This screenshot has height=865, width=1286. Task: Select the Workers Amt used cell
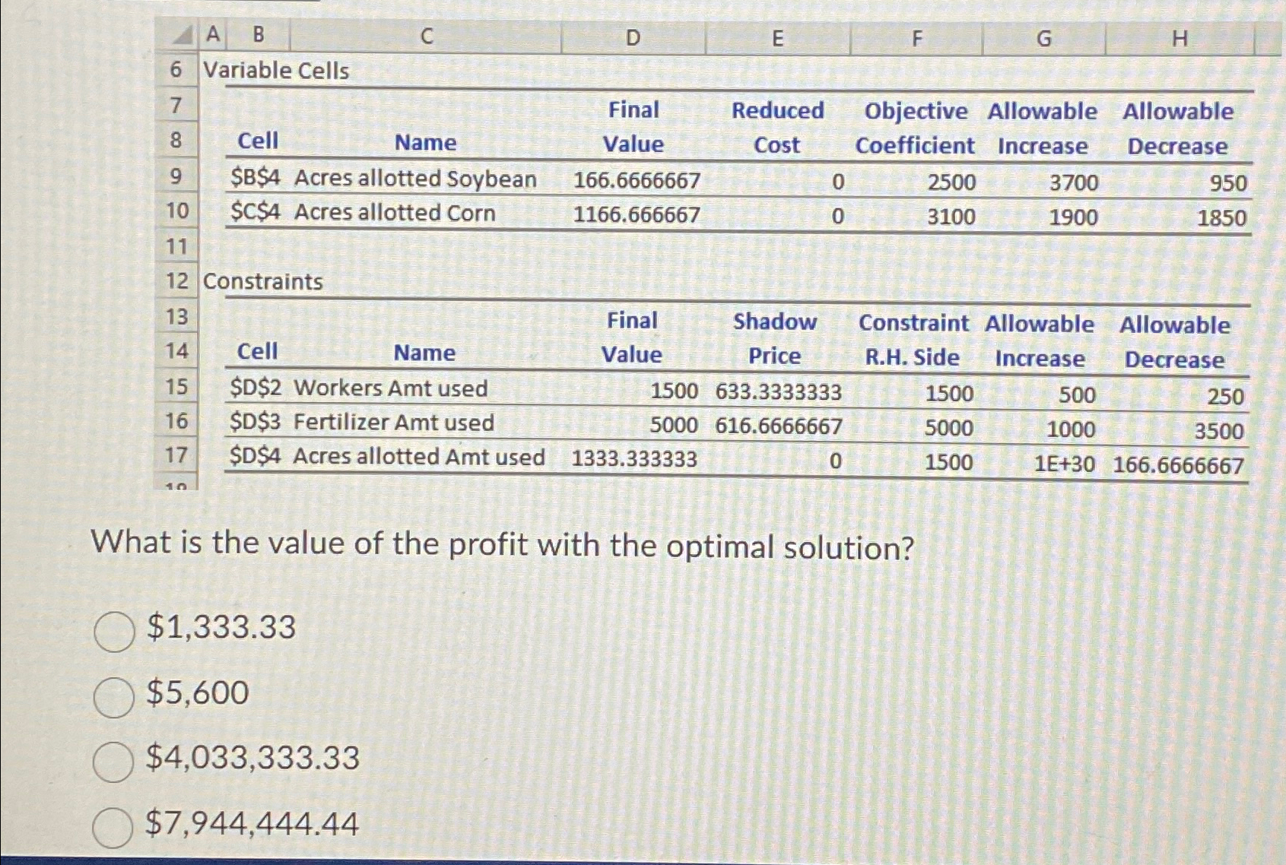pos(390,388)
